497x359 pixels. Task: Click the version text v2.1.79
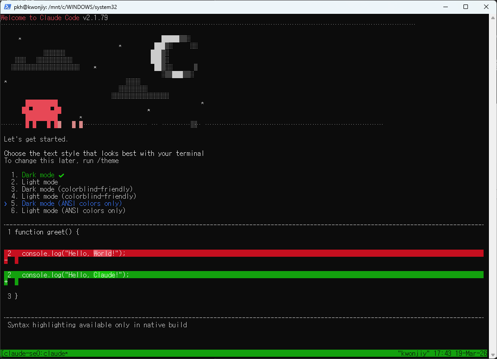[95, 18]
